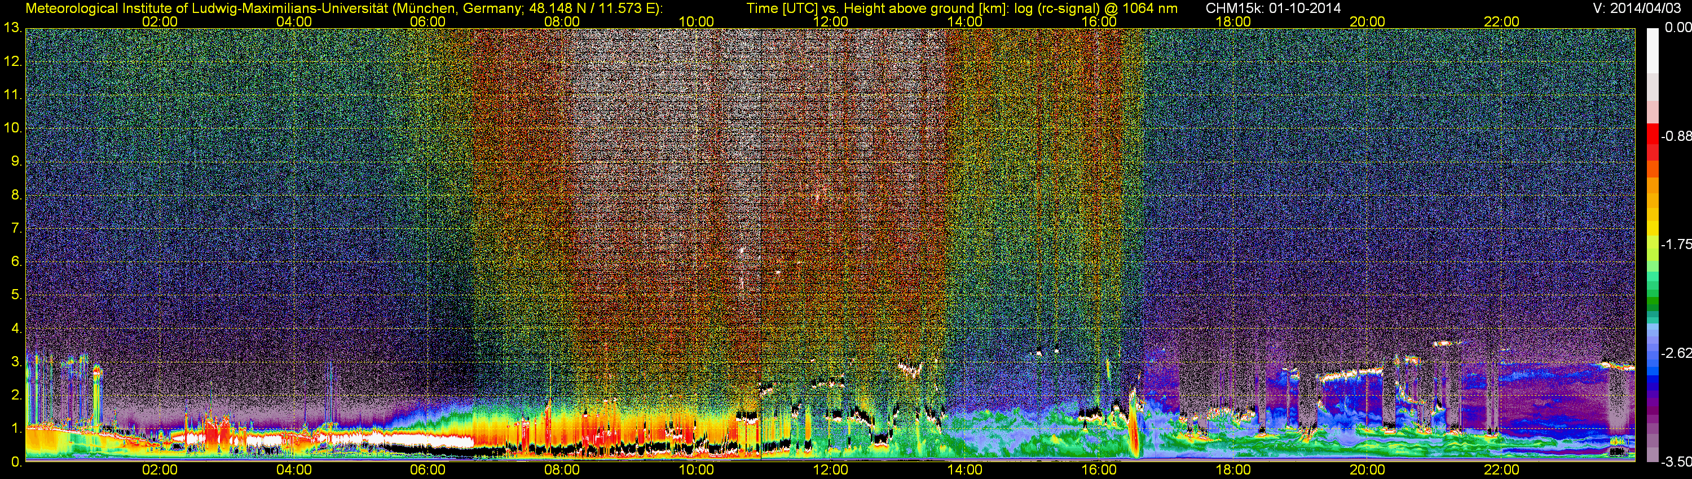Click the 13 km height axis label
This screenshot has width=1692, height=479.
12,28
